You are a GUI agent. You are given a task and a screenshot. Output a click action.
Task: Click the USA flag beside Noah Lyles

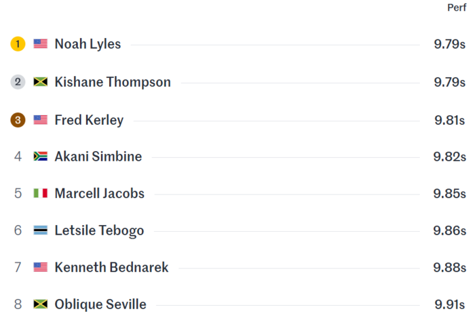click(41, 44)
